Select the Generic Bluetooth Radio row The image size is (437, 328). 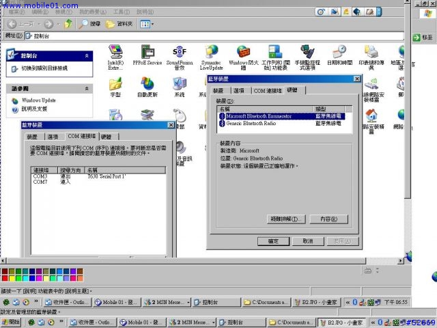pyautogui.click(x=282, y=123)
